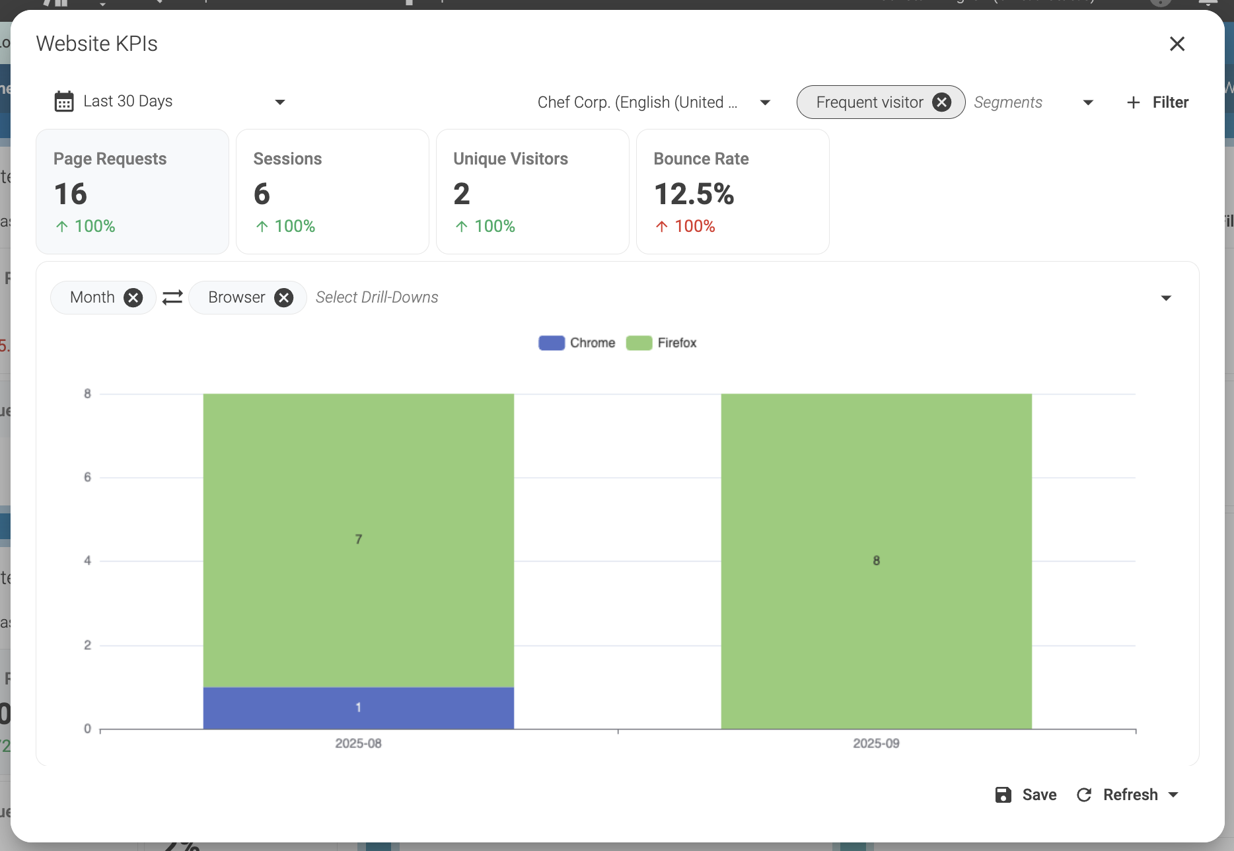Swap drill-down order using the arrows icon
The width and height of the screenshot is (1234, 851).
click(172, 297)
